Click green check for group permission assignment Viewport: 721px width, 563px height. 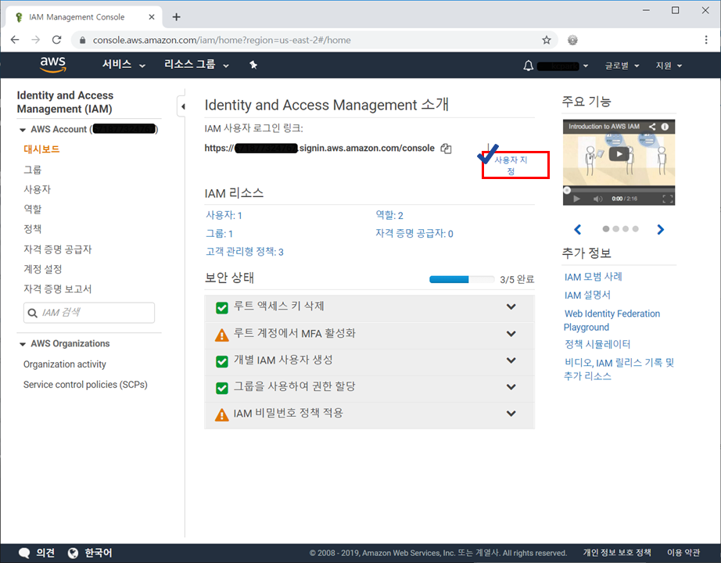click(x=221, y=388)
